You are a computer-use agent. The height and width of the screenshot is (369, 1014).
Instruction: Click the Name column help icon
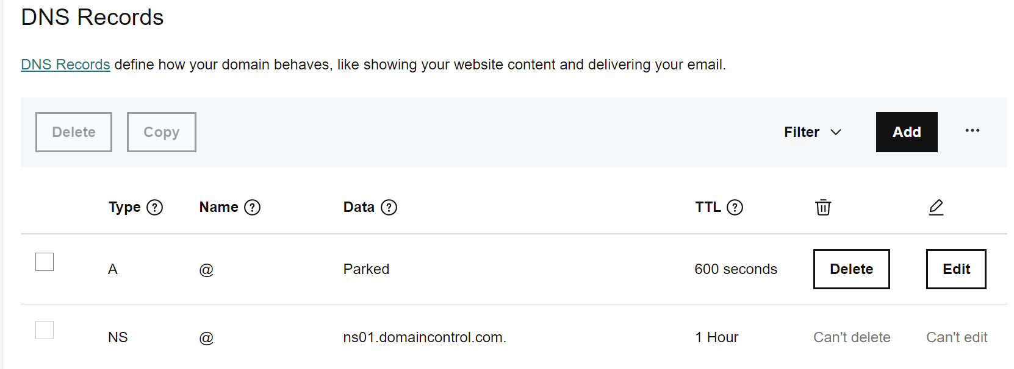pos(252,208)
